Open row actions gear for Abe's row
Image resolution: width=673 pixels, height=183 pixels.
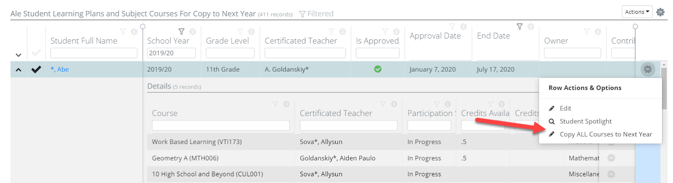tap(647, 69)
